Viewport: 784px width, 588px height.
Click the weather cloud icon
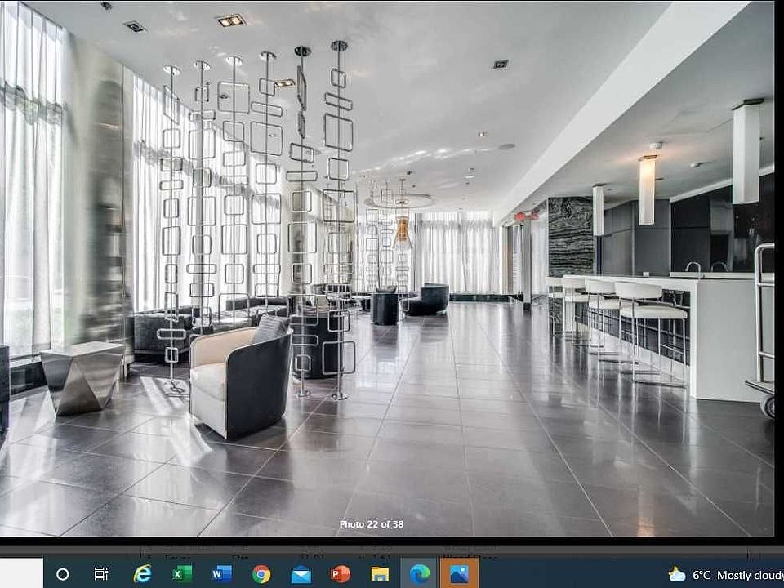point(677,575)
